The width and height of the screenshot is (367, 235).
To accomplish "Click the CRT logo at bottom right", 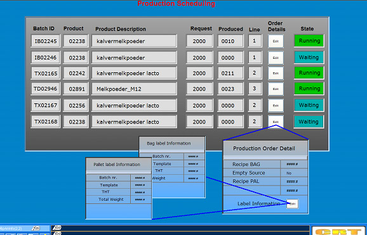I will (339, 231).
